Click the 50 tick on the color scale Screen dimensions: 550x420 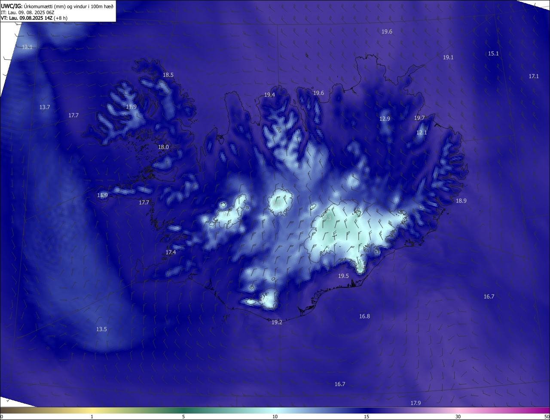(x=547, y=417)
